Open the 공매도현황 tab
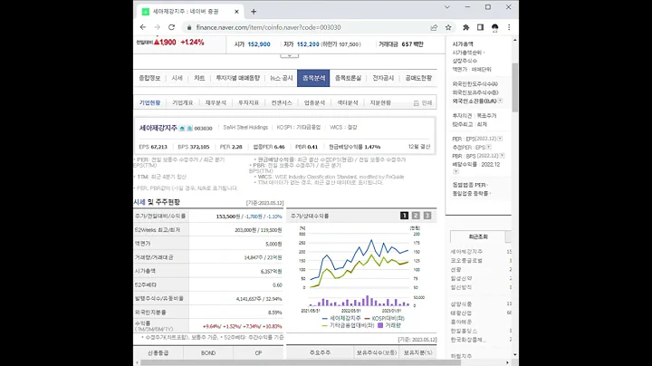 (418, 78)
